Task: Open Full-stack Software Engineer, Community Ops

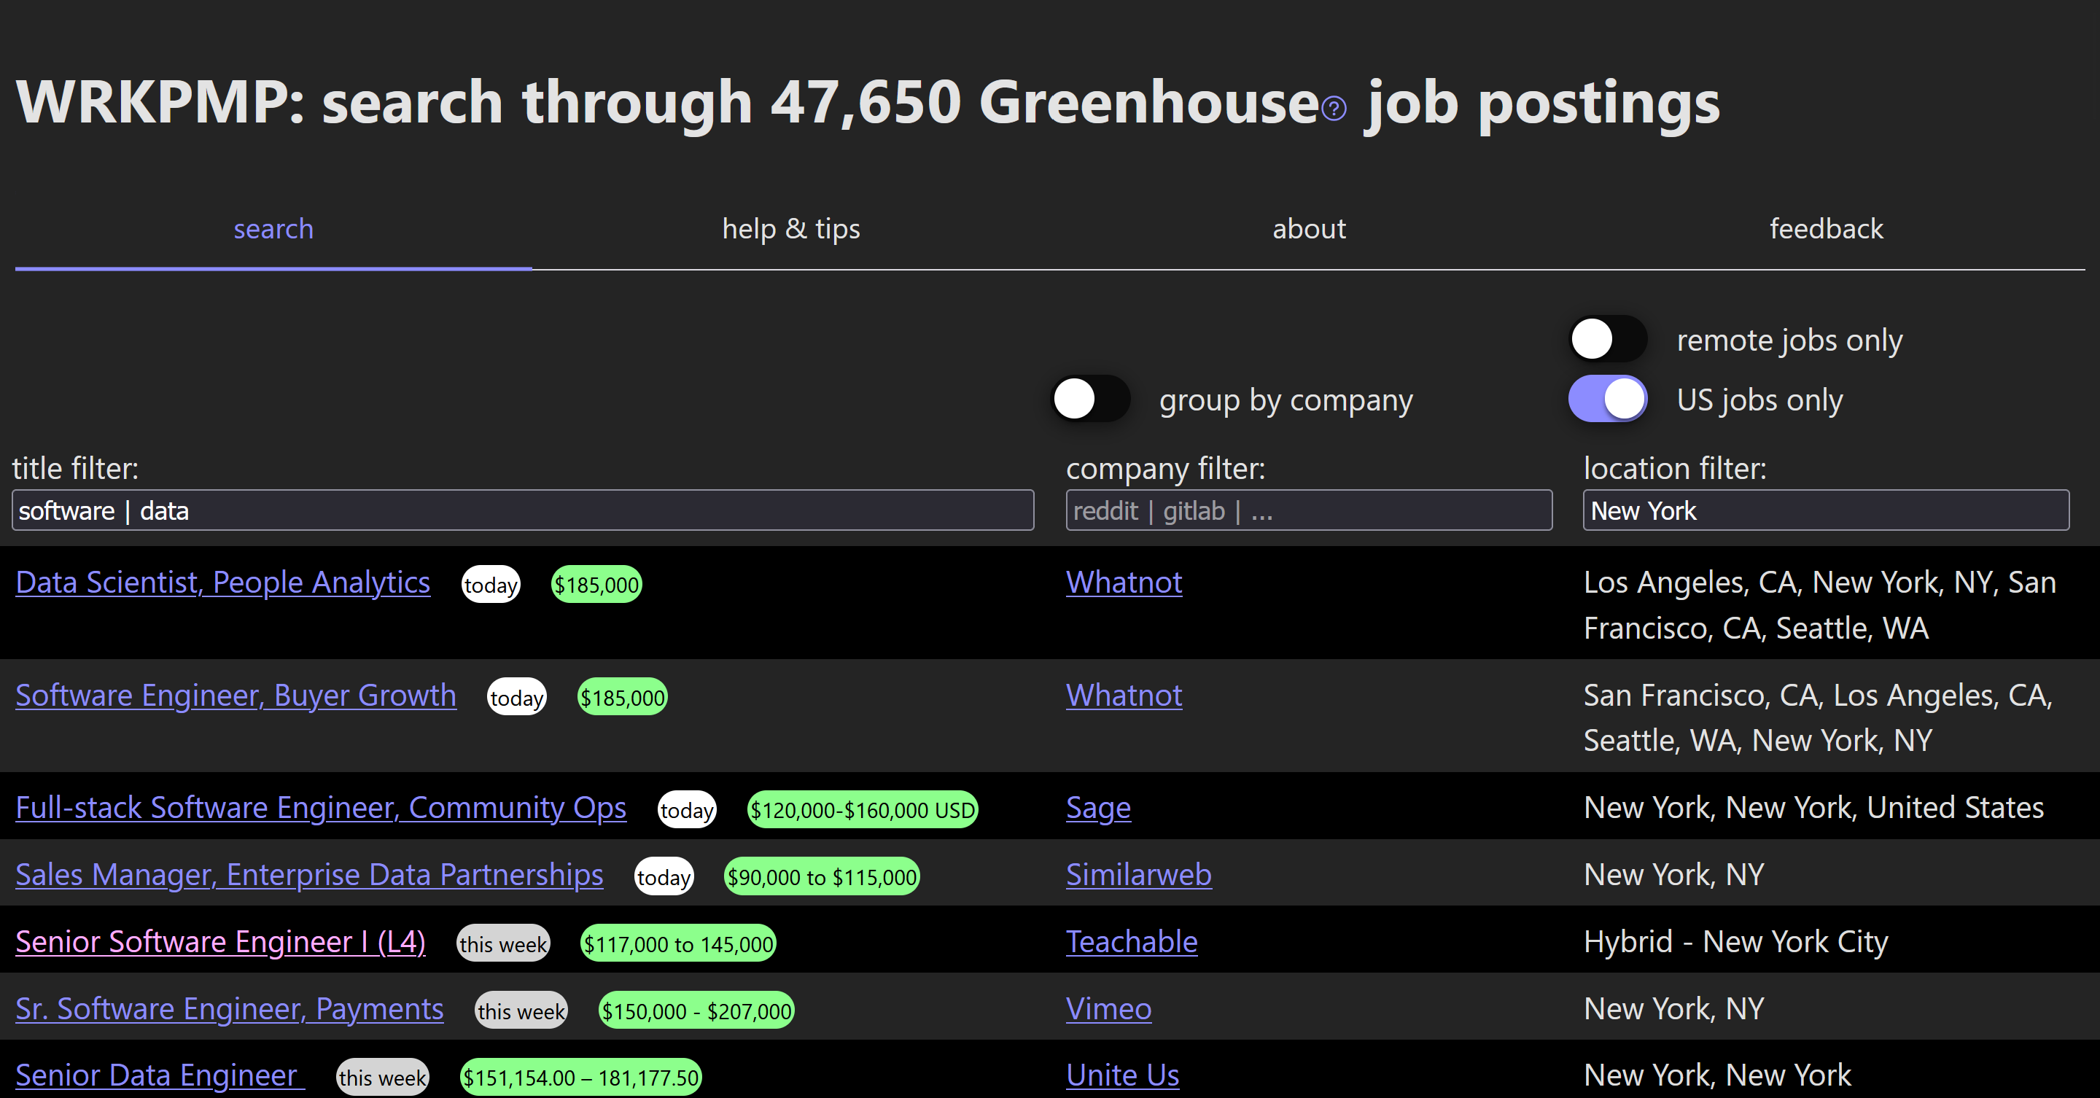Action: pos(320,808)
